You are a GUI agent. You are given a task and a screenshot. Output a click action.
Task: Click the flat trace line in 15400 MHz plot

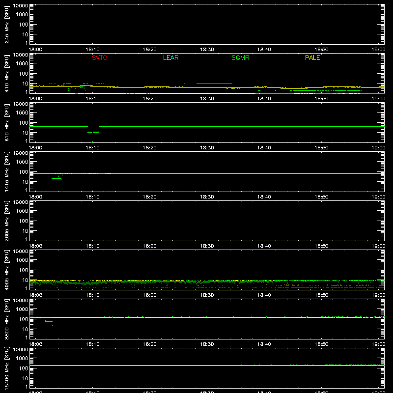coord(207,365)
